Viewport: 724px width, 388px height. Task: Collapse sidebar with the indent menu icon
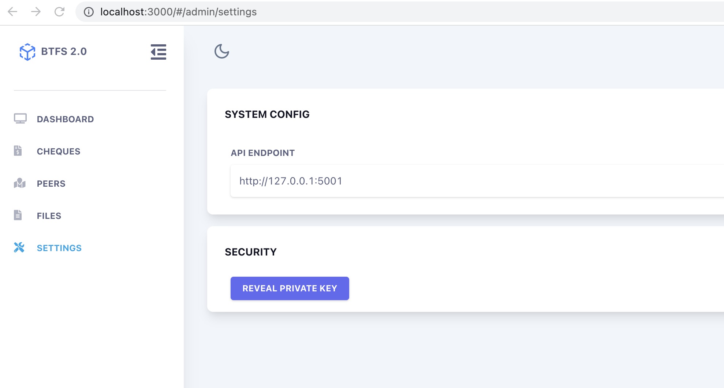158,52
